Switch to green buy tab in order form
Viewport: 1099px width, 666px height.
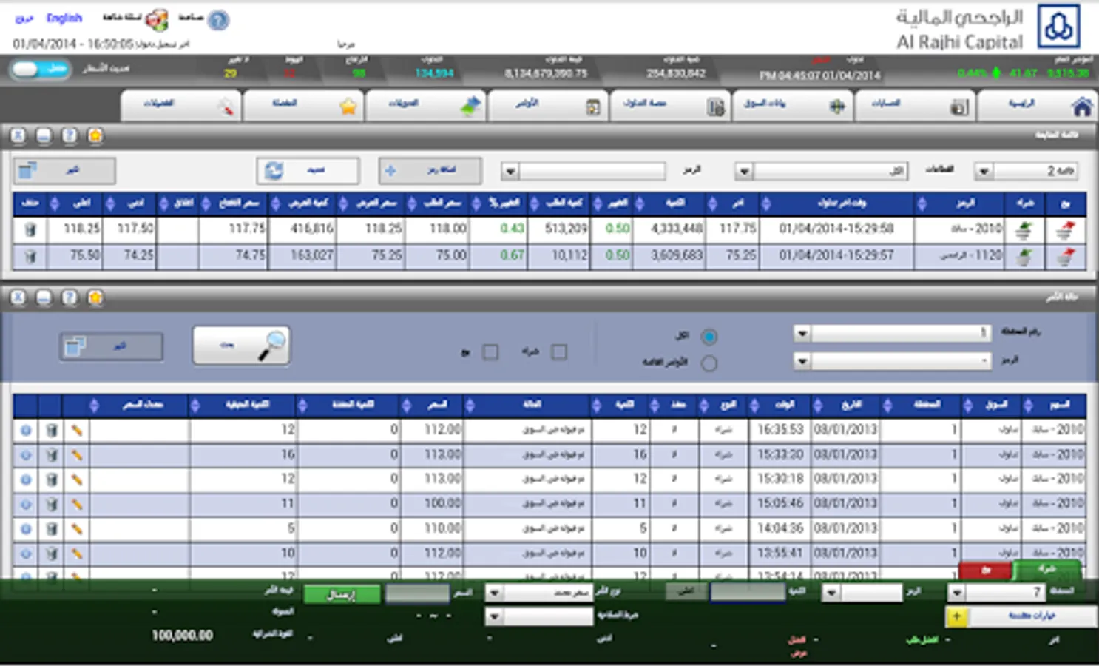[1047, 570]
